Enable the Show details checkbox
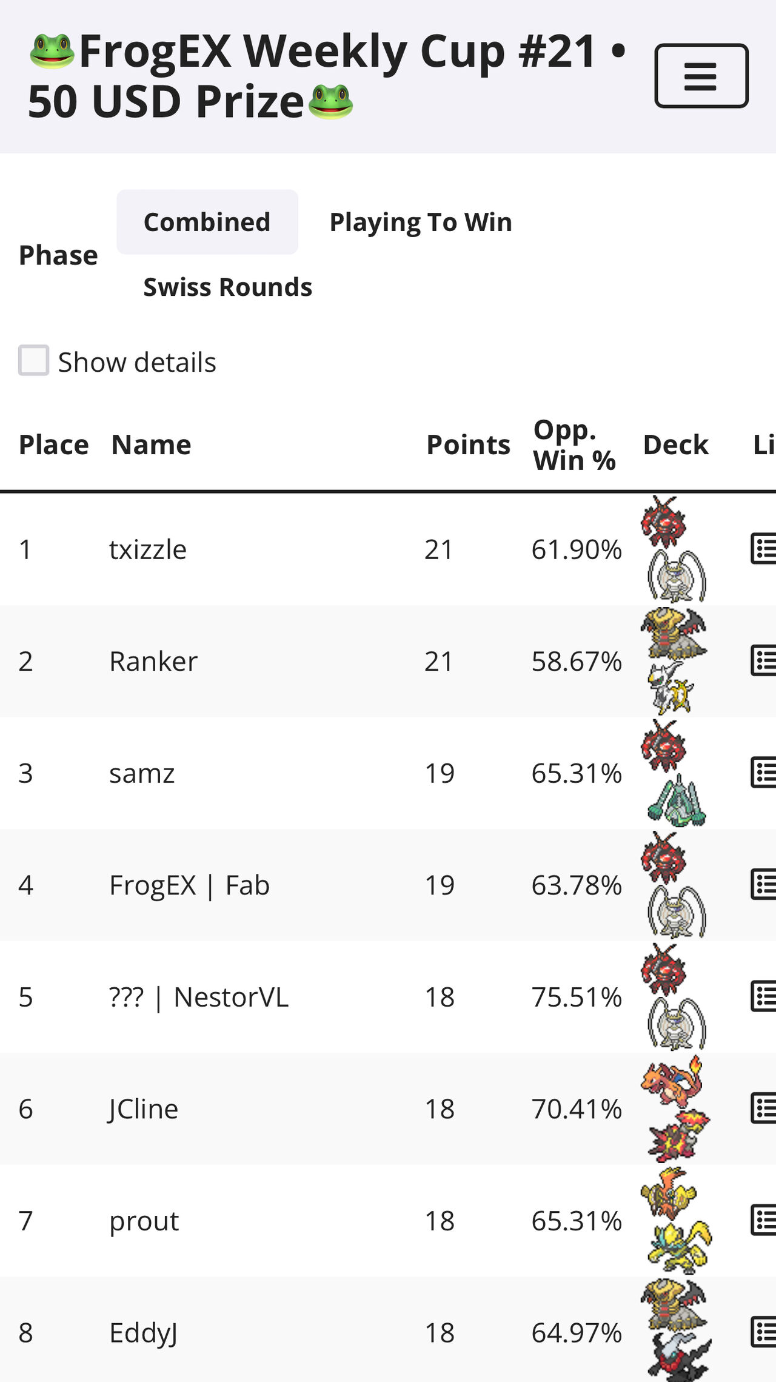The width and height of the screenshot is (776, 1382). point(33,361)
